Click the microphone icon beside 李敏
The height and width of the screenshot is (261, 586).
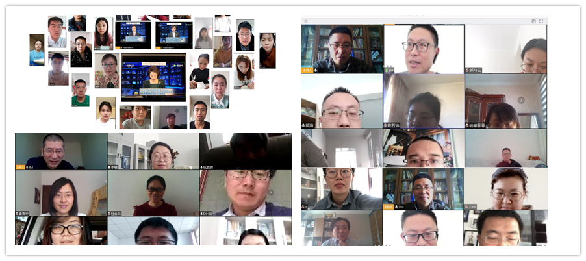pos(110,167)
